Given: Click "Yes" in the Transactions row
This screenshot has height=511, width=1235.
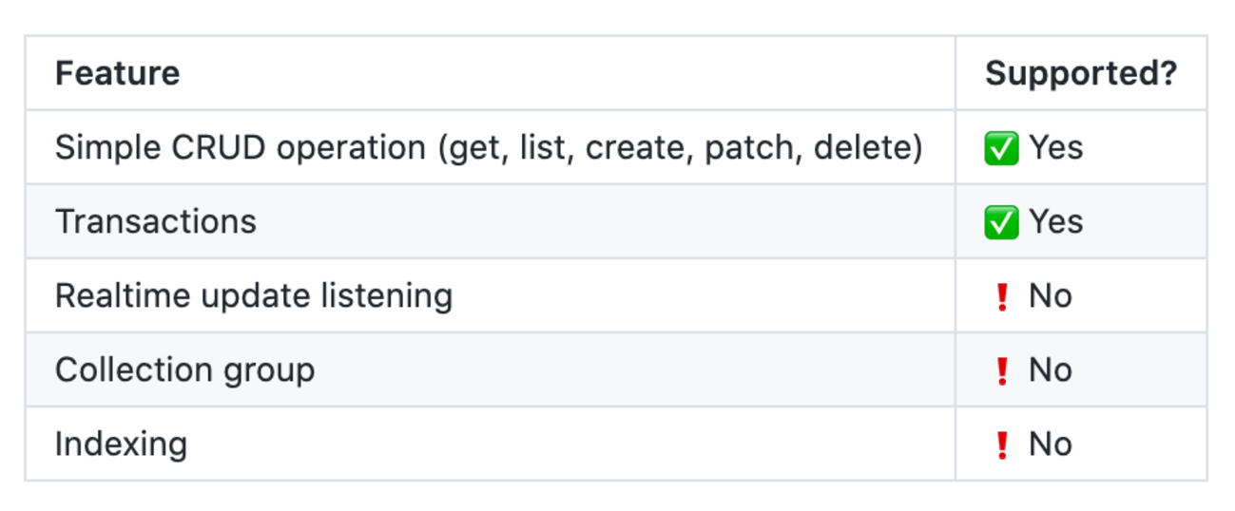Looking at the screenshot, I should [1055, 222].
